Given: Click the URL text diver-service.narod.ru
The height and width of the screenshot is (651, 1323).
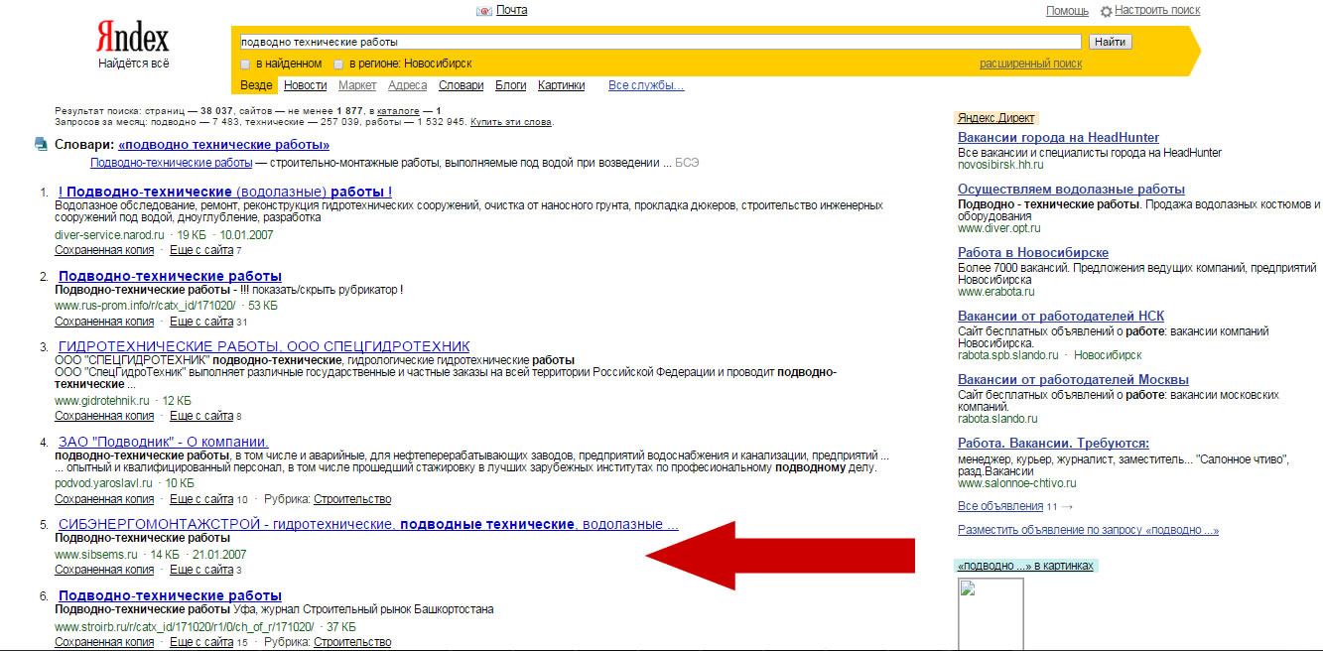Looking at the screenshot, I should pos(110,235).
